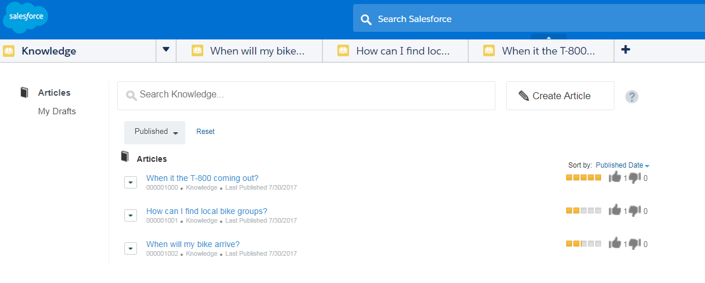Focus the Search Salesforce field

point(529,19)
